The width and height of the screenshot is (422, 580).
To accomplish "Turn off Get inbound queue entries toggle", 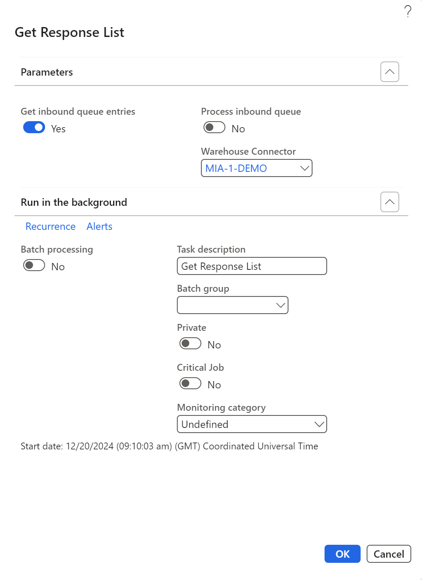I will [34, 128].
